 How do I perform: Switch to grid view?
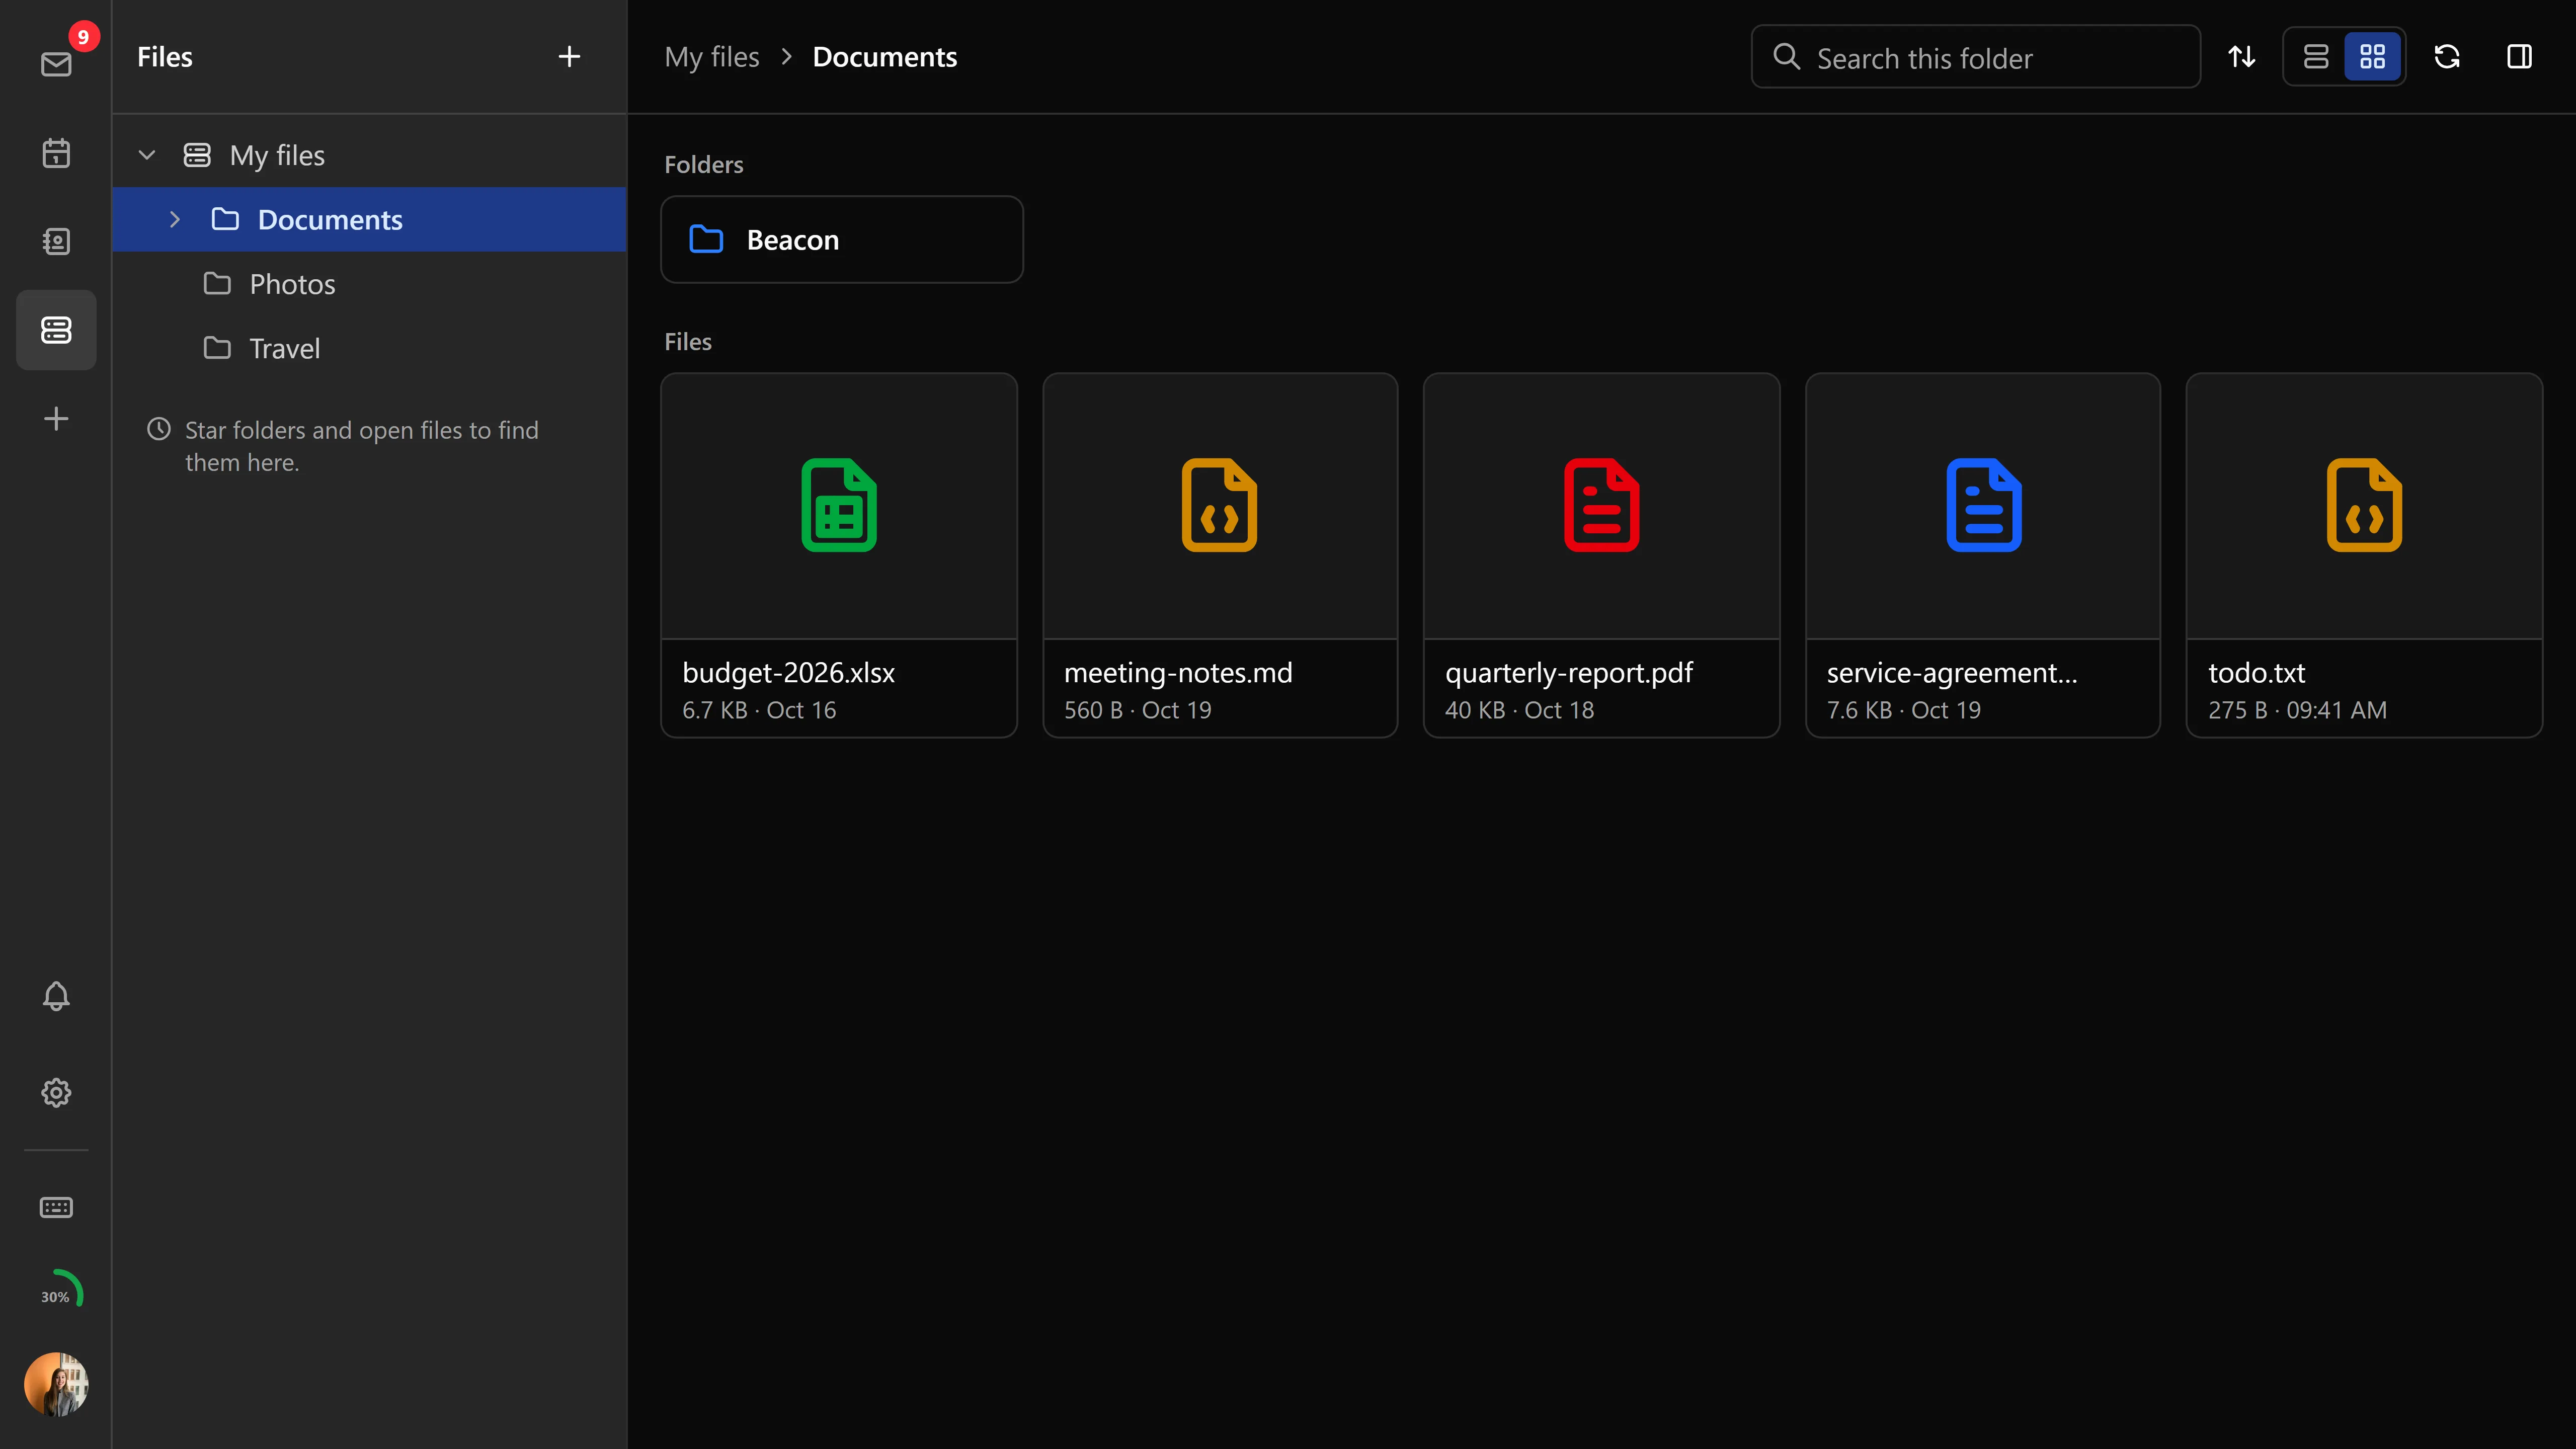[2373, 57]
